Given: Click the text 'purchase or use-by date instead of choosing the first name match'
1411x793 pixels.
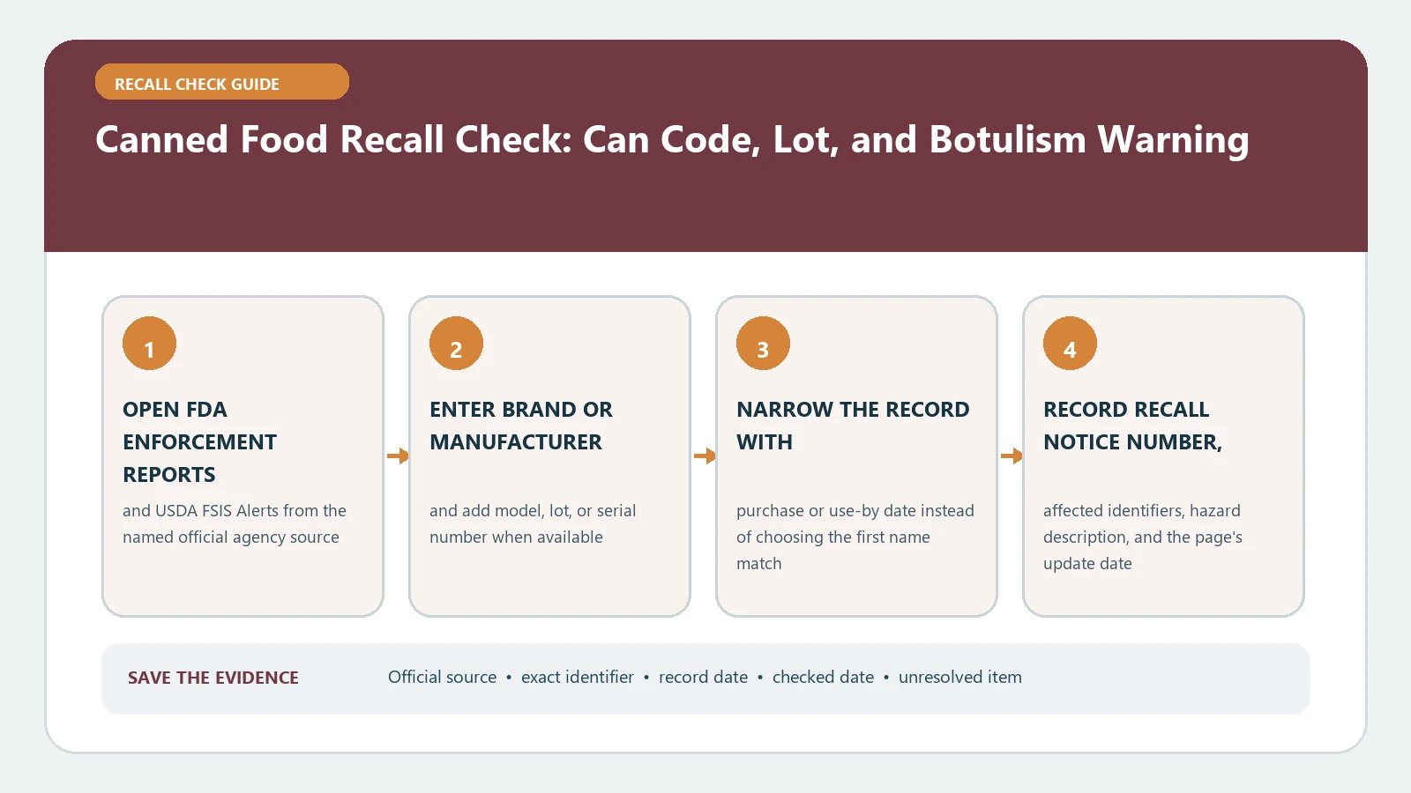Looking at the screenshot, I should click(855, 537).
